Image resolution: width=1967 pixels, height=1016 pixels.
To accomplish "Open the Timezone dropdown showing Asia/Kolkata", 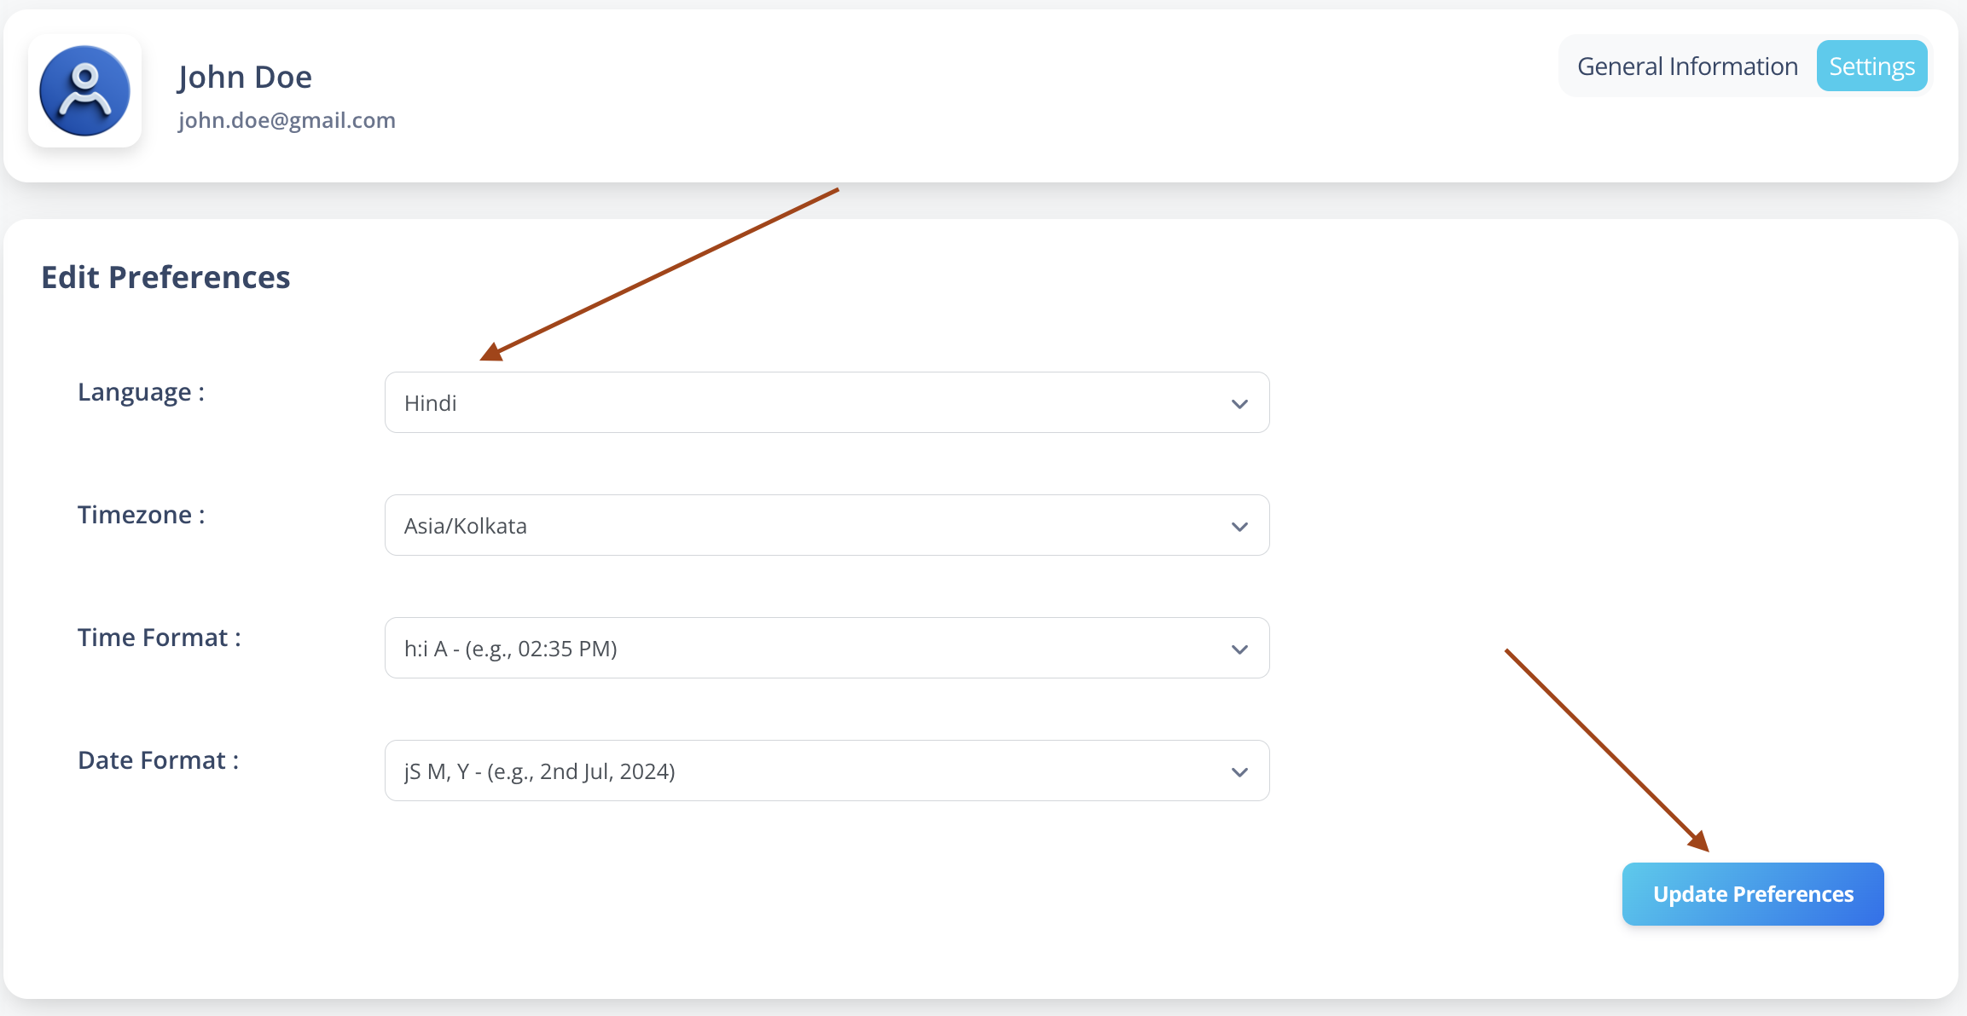I will point(827,525).
